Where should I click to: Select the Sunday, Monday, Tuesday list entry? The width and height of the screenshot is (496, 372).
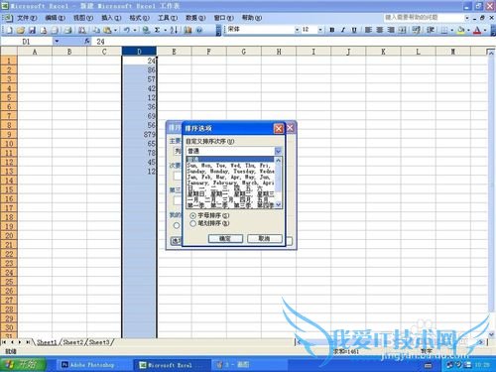click(230, 171)
